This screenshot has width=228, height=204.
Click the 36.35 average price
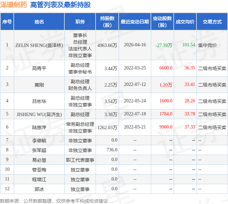click(x=190, y=68)
